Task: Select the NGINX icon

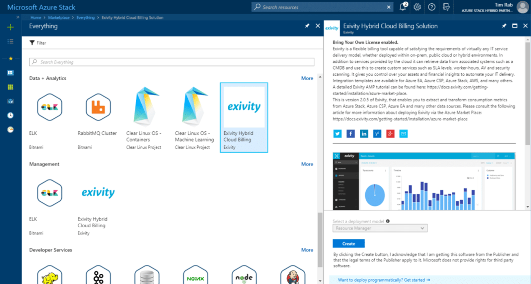Action: [195, 275]
